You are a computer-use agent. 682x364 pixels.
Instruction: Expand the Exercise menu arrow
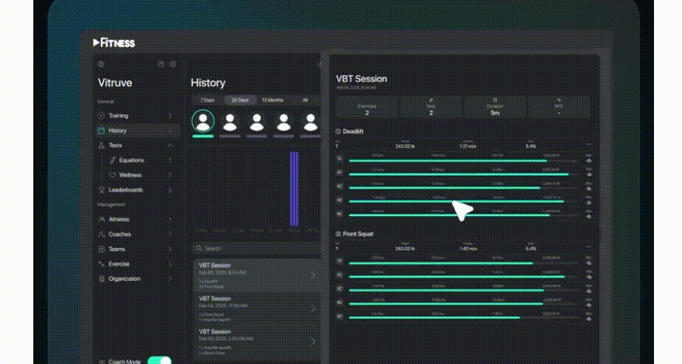[x=170, y=264]
